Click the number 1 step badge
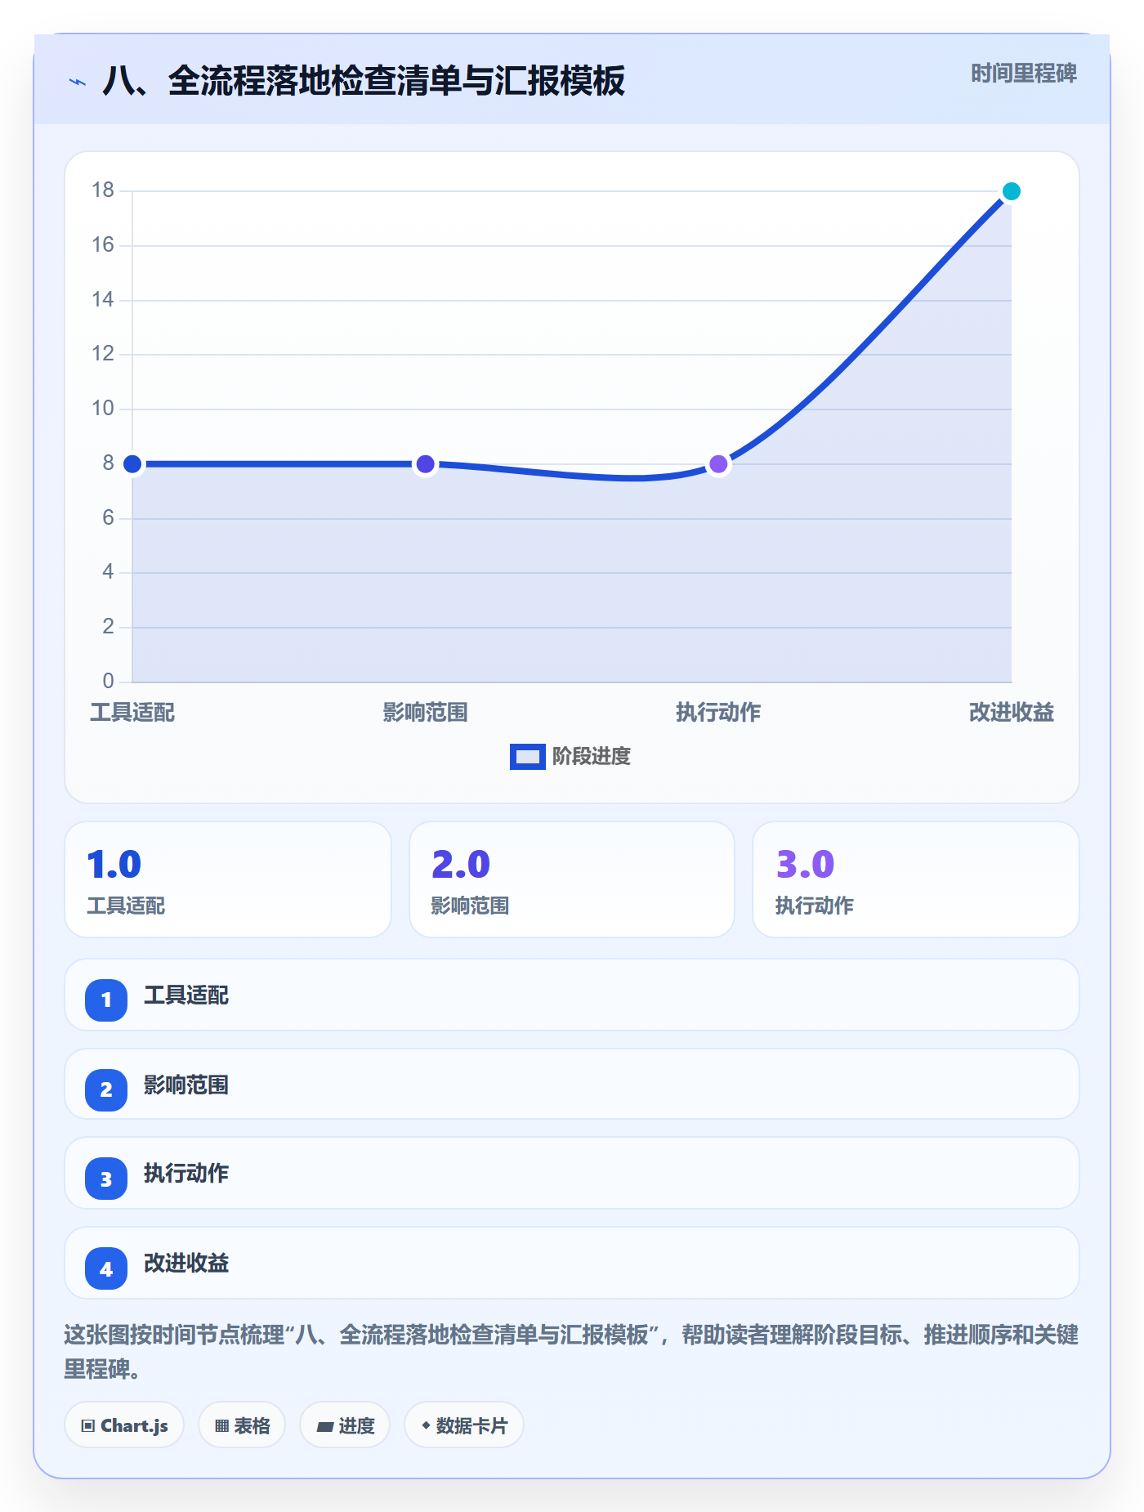Image resolution: width=1144 pixels, height=1512 pixels. [x=106, y=1000]
